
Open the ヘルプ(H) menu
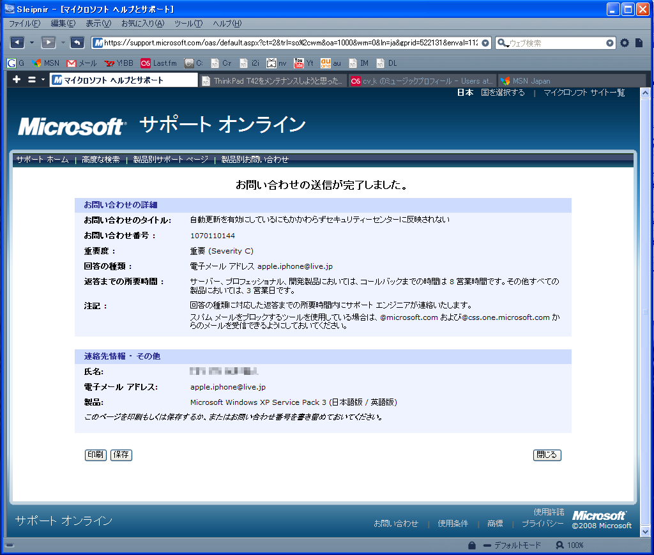(227, 24)
